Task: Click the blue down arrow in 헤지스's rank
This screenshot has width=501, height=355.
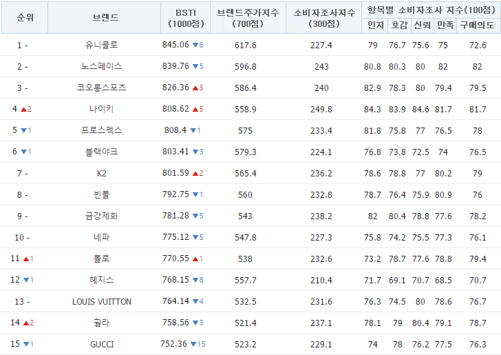Action: (27, 280)
